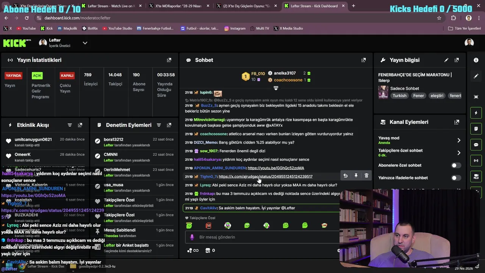Expand Yavaş mod options
The image size is (485, 273).
[459, 140]
